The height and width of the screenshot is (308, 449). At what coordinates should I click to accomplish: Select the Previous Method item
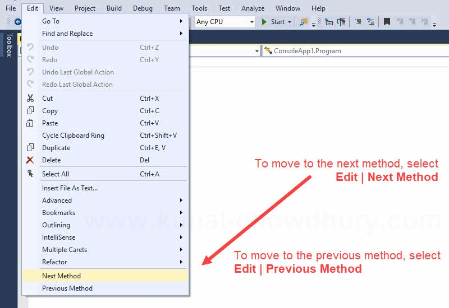tap(105, 288)
